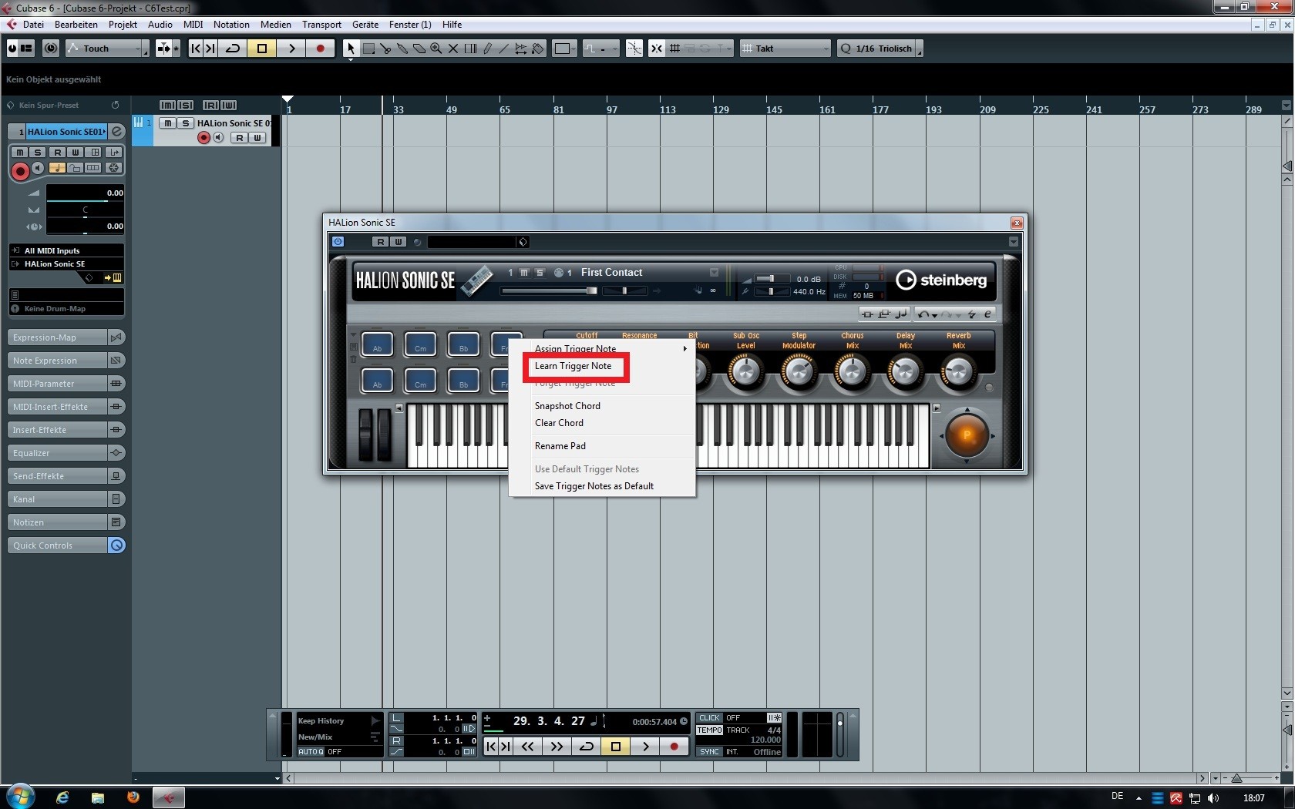
Task: Click the top-row Cm trigger pad
Action: 420,344
